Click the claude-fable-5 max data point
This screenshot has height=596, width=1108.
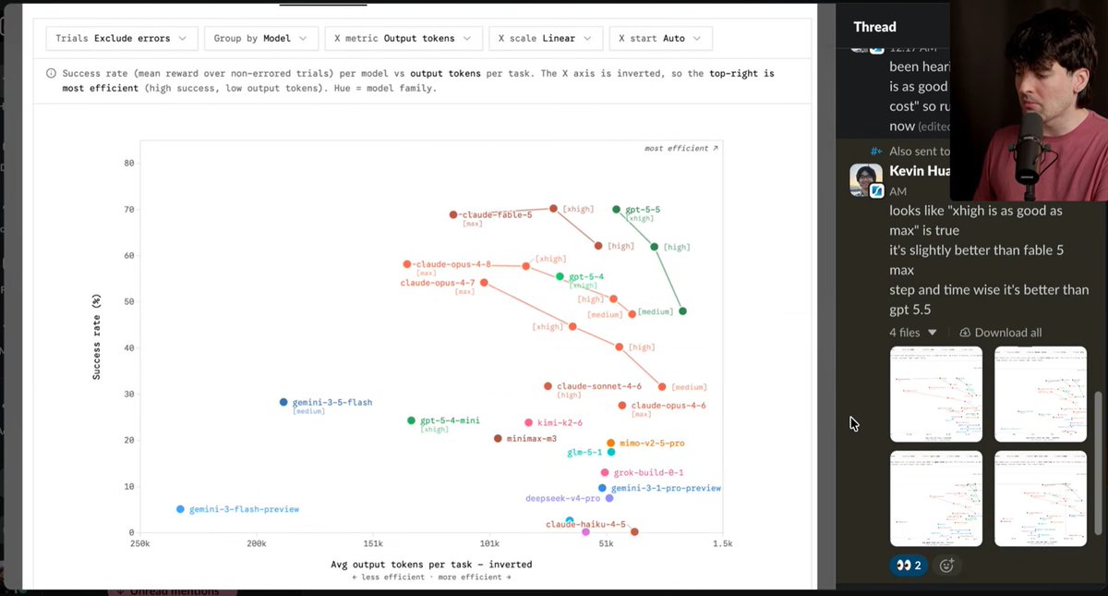[453, 215]
